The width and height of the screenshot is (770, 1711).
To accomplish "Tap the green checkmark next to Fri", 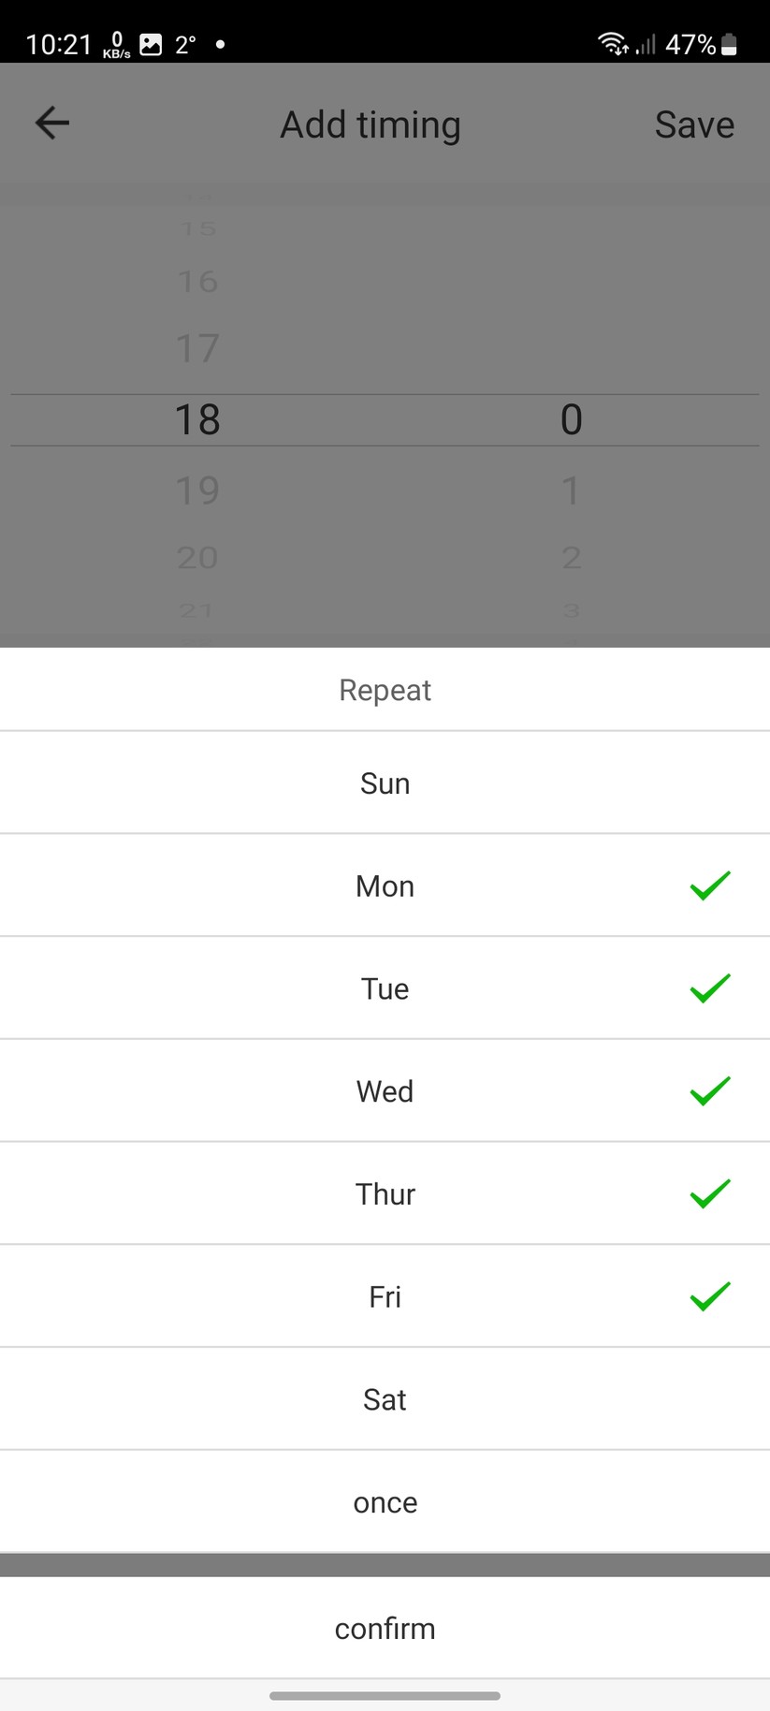I will (709, 1296).
